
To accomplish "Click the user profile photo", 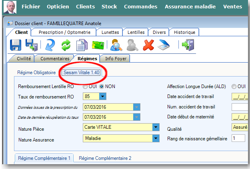I will point(10,7).
